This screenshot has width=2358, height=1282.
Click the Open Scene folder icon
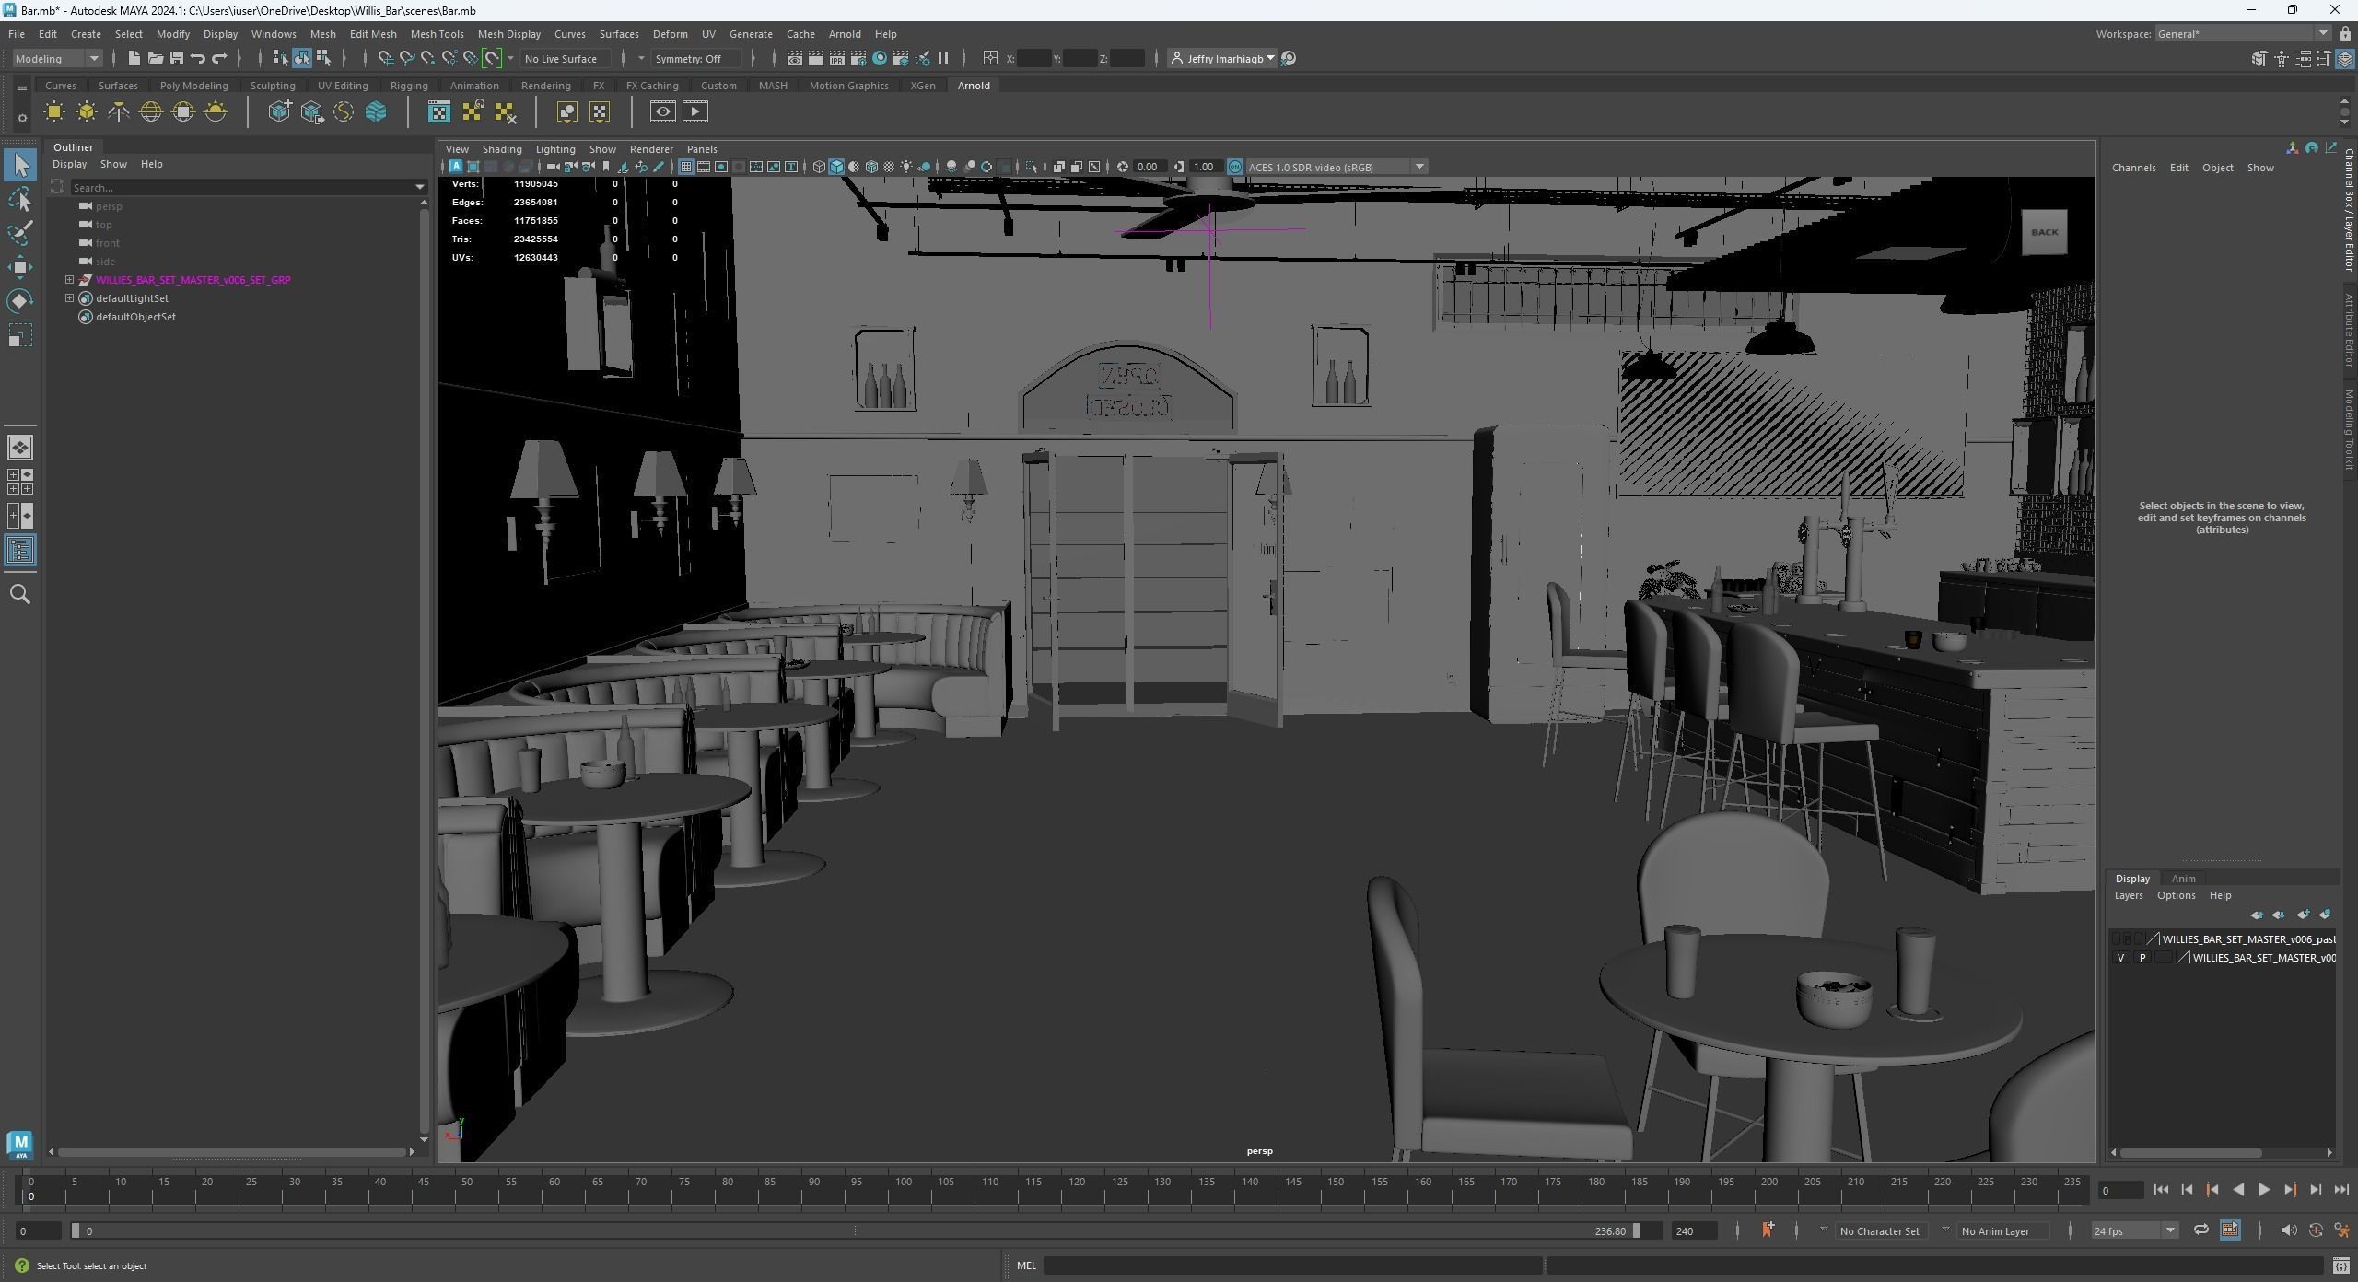[x=155, y=58]
